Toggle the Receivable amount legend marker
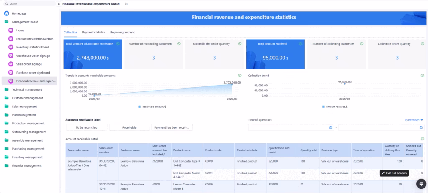Screen dimensions: 428x193 pyautogui.click(x=140, y=107)
